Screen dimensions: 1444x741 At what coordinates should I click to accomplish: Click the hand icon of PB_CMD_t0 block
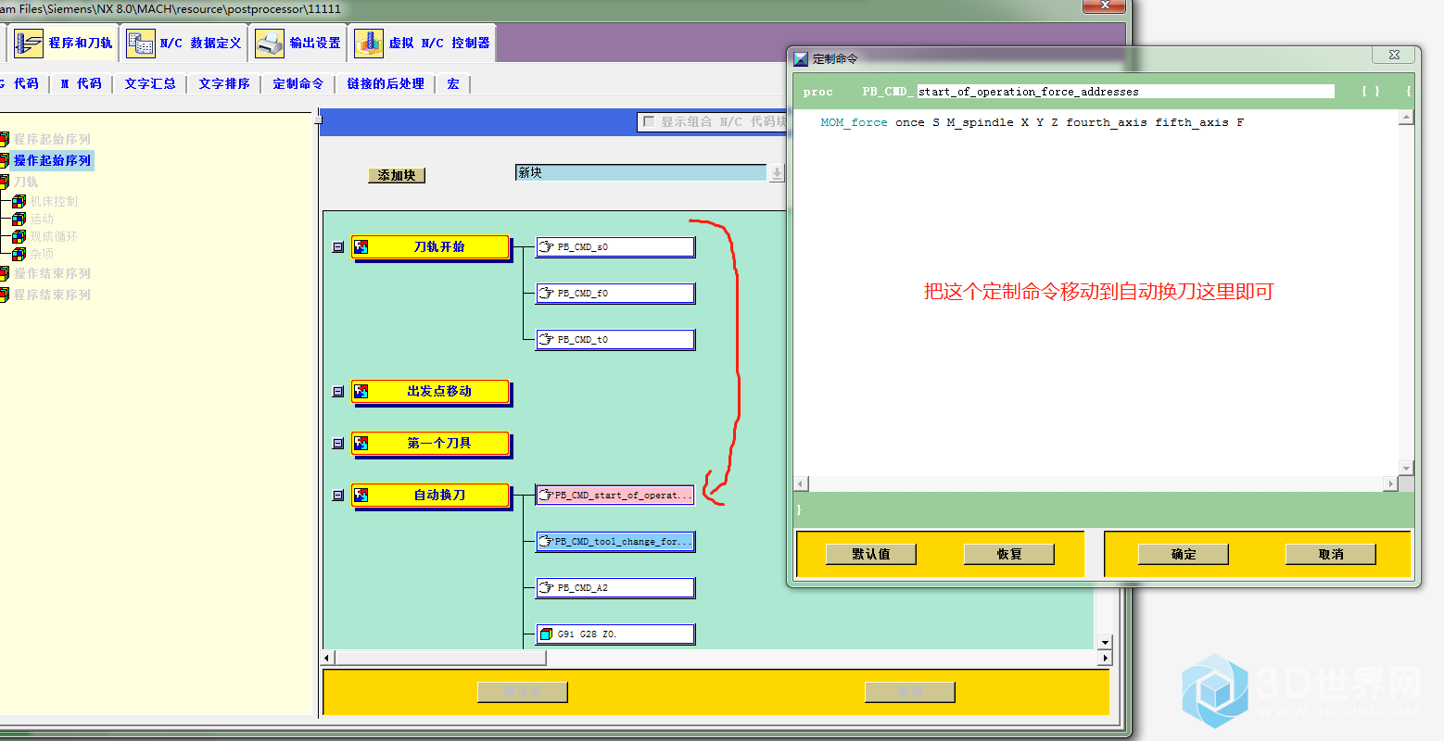click(x=547, y=340)
